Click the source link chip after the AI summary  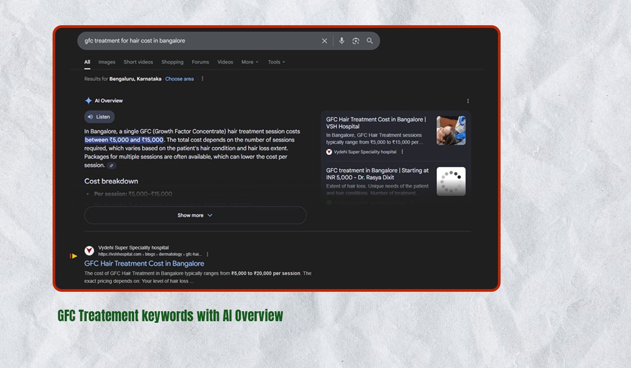(x=111, y=166)
